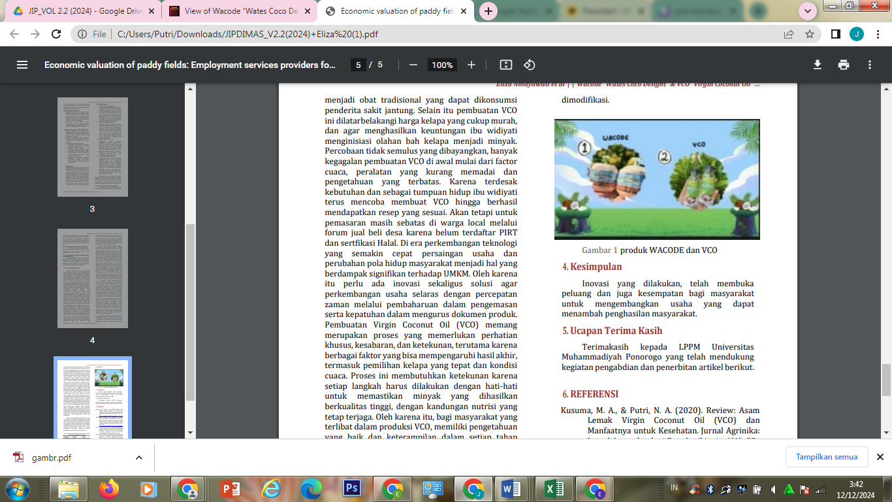Open a new tab with the plus button
Screen dimensions: 892x502
pos(488,11)
